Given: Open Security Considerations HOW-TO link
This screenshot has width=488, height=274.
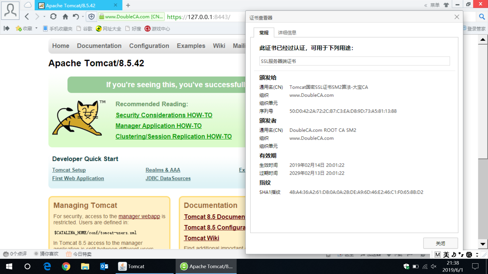Looking at the screenshot, I should (164, 115).
